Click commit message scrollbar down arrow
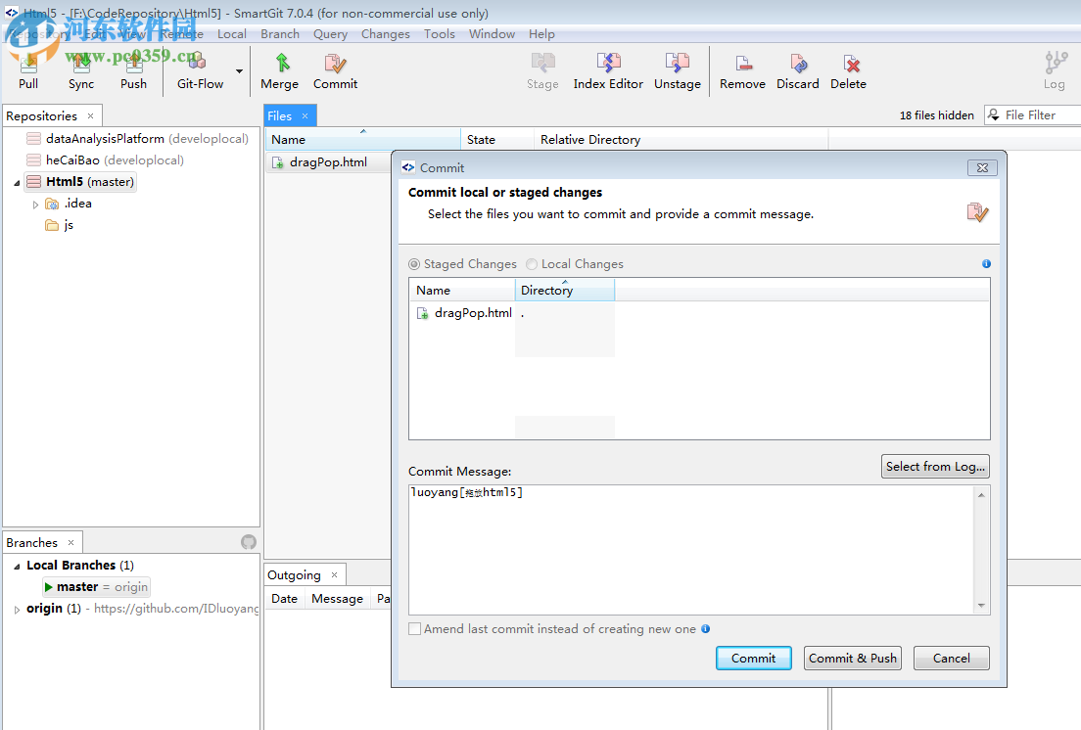This screenshot has width=1081, height=730. [x=981, y=606]
